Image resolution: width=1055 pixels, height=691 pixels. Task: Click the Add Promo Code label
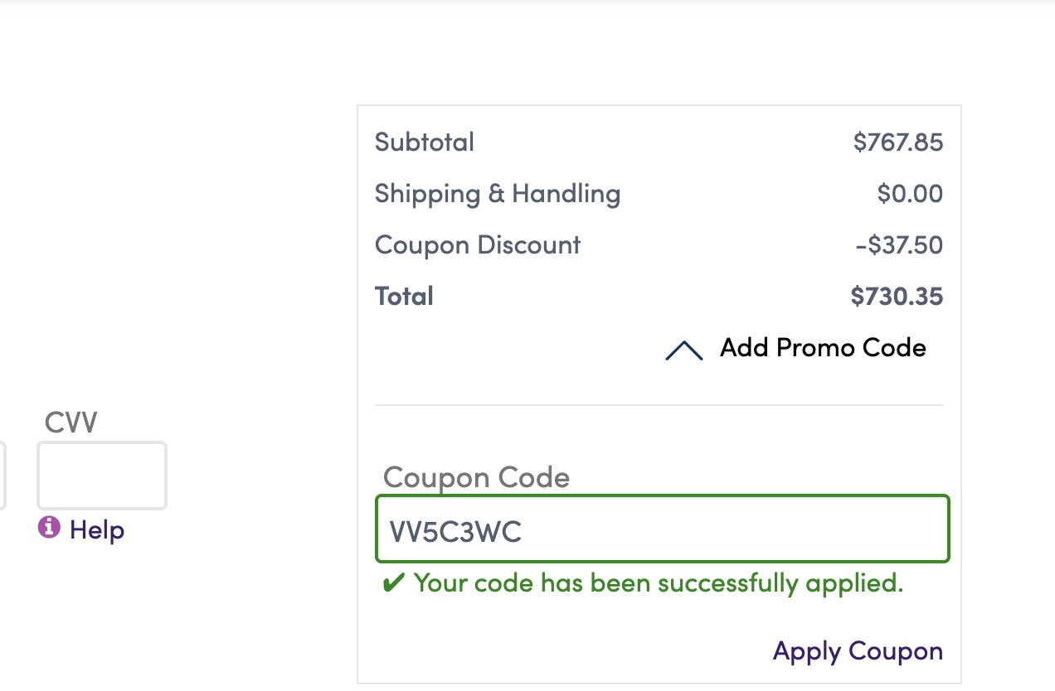coord(822,349)
